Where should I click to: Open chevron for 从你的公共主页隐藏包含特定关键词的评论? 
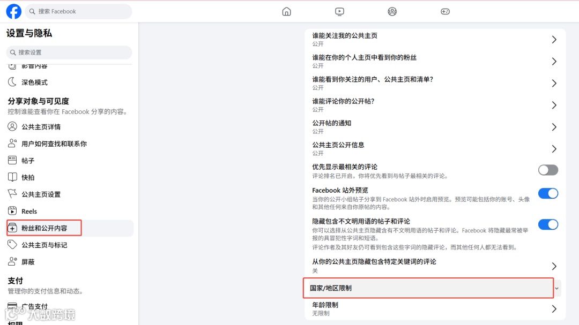[x=554, y=266]
